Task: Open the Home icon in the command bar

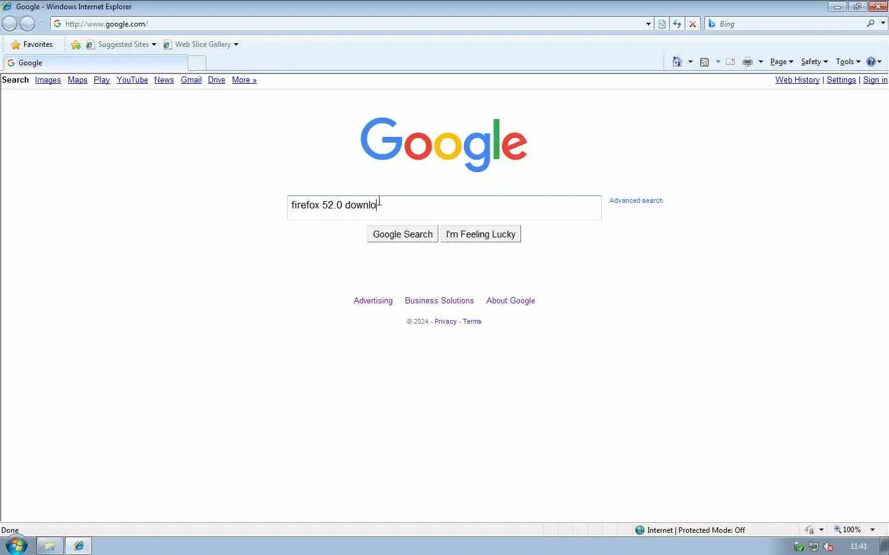Action: click(677, 62)
